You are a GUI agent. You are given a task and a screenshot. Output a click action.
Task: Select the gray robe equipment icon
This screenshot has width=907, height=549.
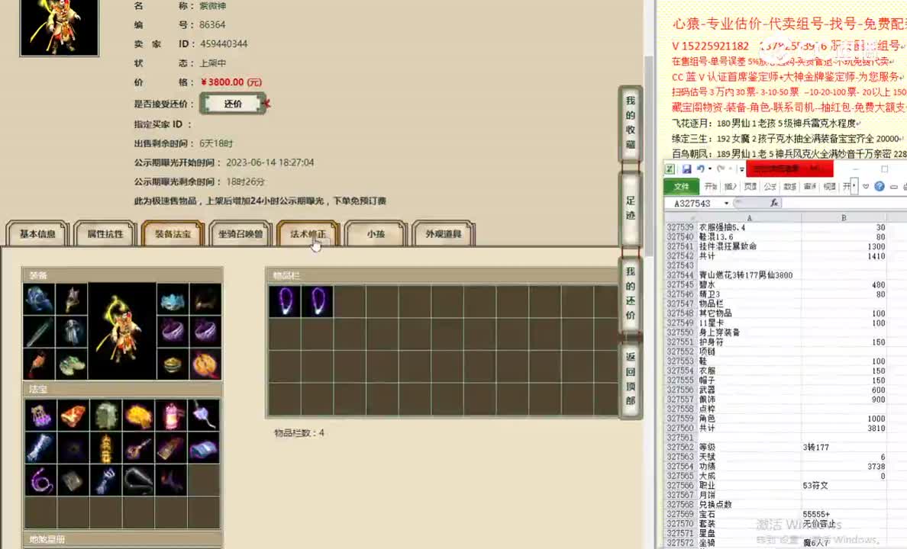click(x=73, y=332)
